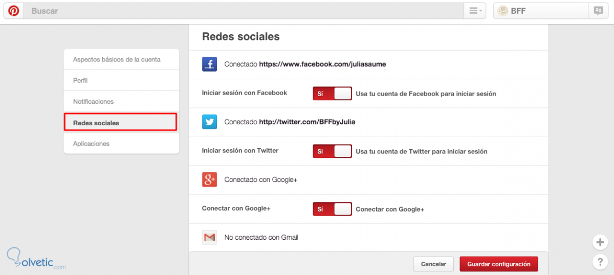Click the Google+ icon

point(209,180)
